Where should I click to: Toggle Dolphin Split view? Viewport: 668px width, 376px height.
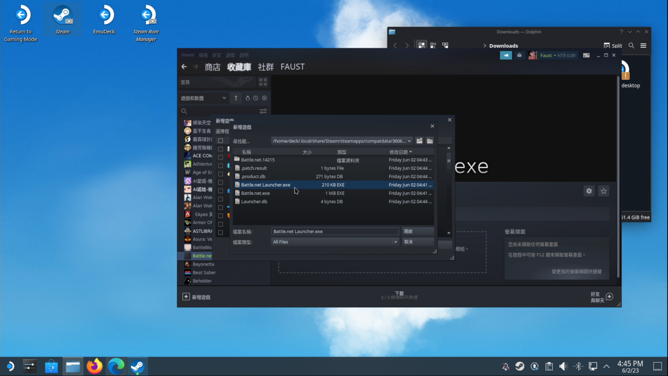pyautogui.click(x=613, y=45)
